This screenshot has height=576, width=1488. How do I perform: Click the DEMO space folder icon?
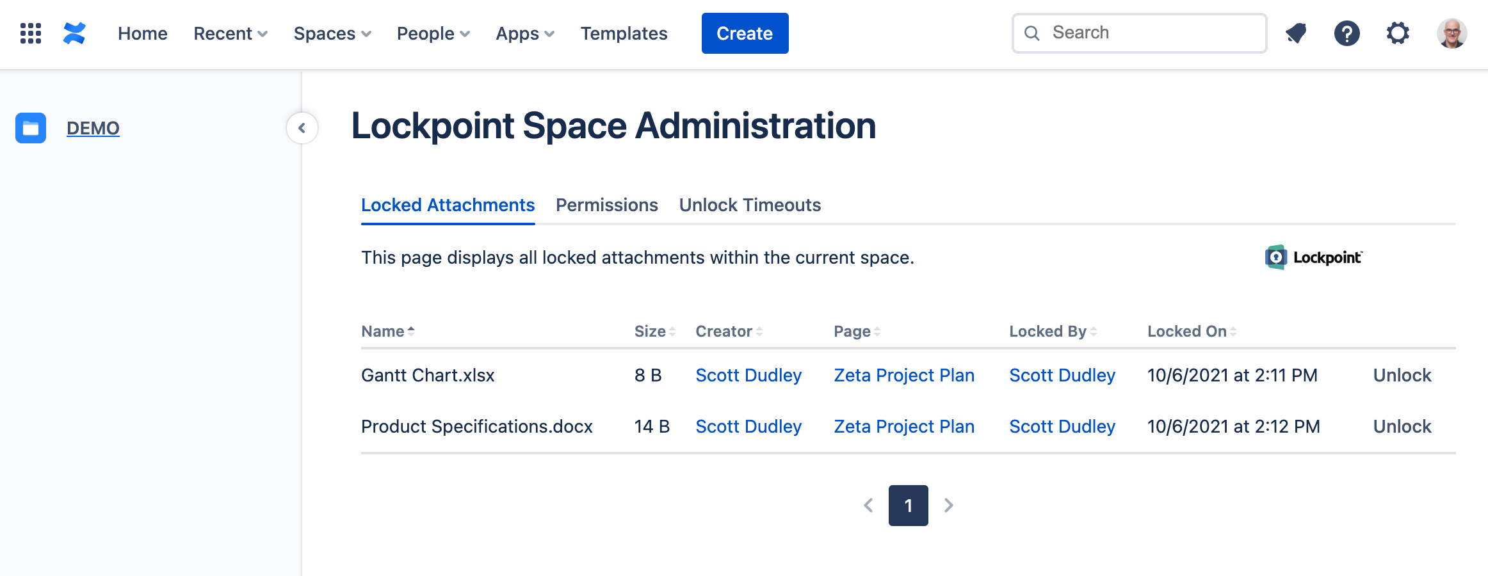coord(31,128)
